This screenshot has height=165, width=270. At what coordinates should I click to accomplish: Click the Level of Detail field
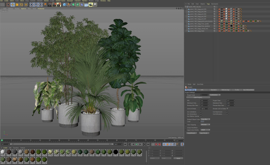pos(205,109)
